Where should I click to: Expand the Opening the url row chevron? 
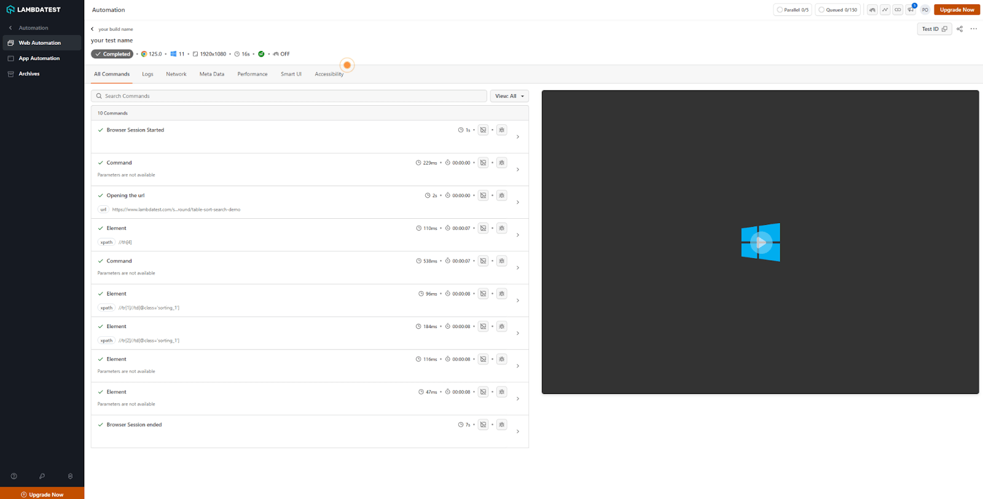(518, 202)
